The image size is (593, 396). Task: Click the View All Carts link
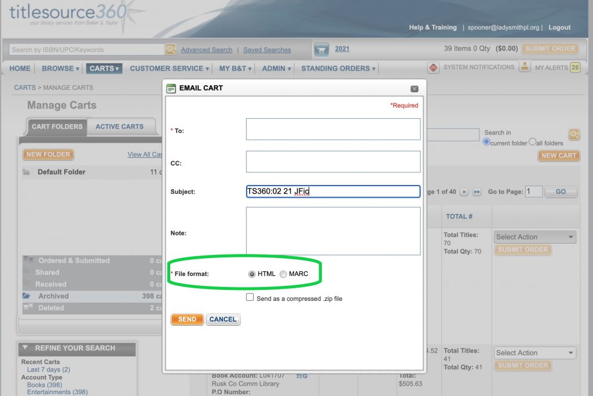[x=145, y=154]
